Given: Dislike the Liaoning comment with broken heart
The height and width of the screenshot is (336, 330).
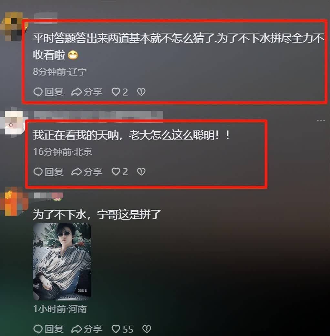Looking at the screenshot, I should pos(141,92).
